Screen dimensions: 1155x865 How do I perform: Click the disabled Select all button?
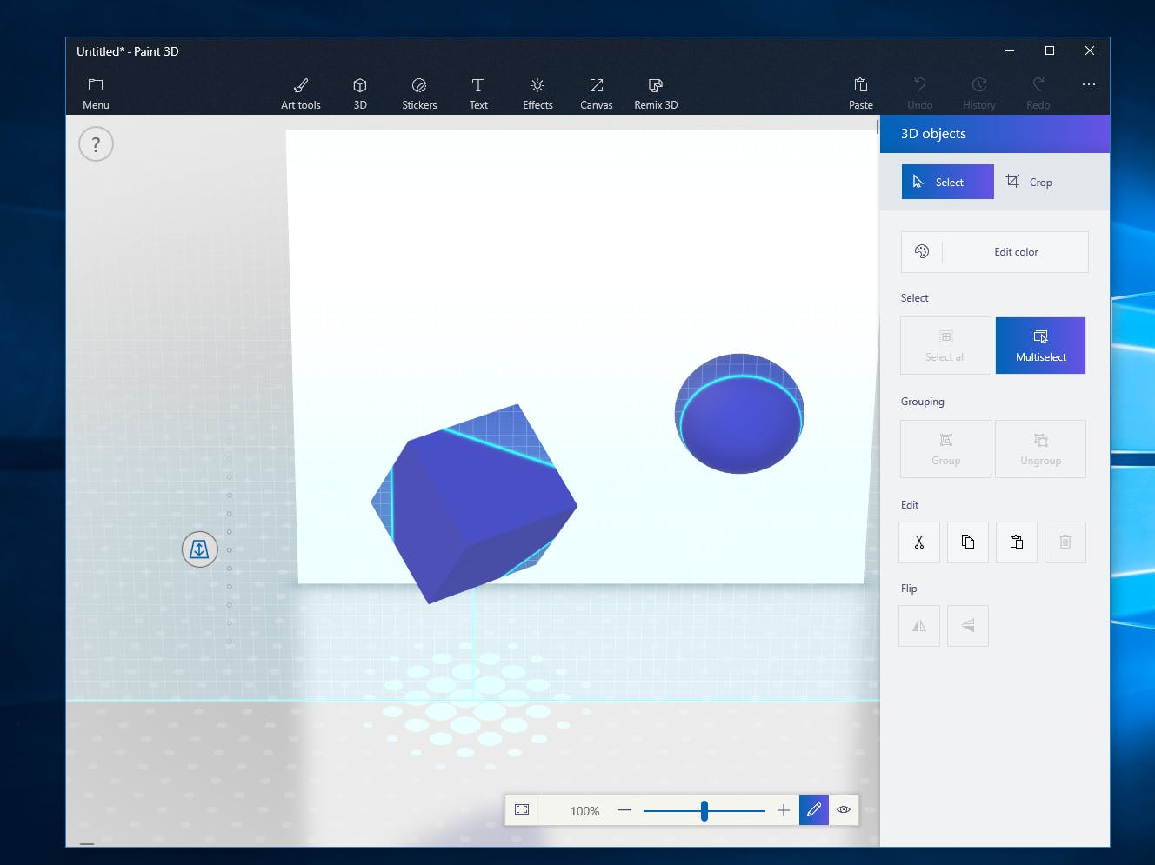[x=945, y=345]
